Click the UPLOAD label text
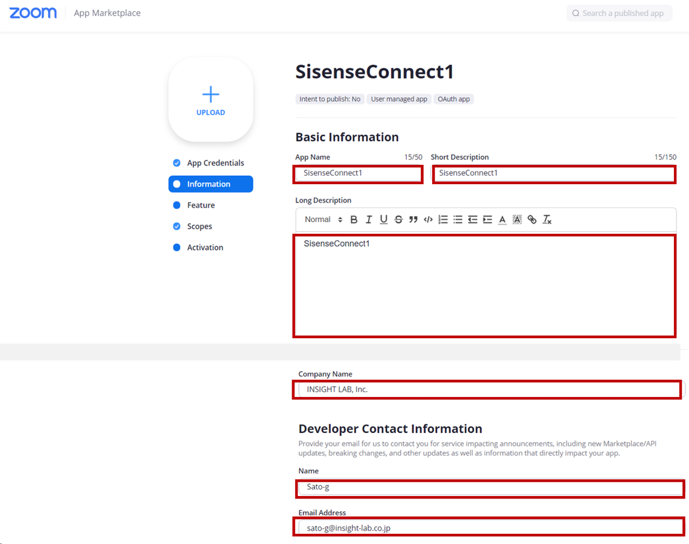This screenshot has height=544, width=689. click(211, 112)
